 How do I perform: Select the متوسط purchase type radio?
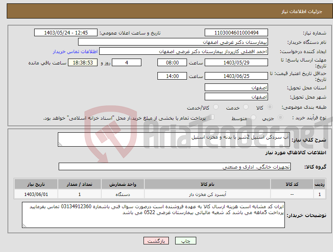pyautogui.click(x=253, y=117)
